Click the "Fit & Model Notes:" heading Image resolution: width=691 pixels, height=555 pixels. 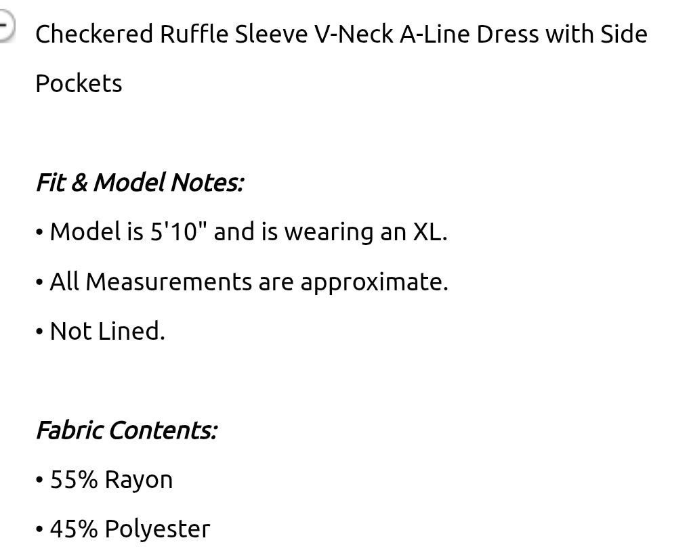point(139,183)
